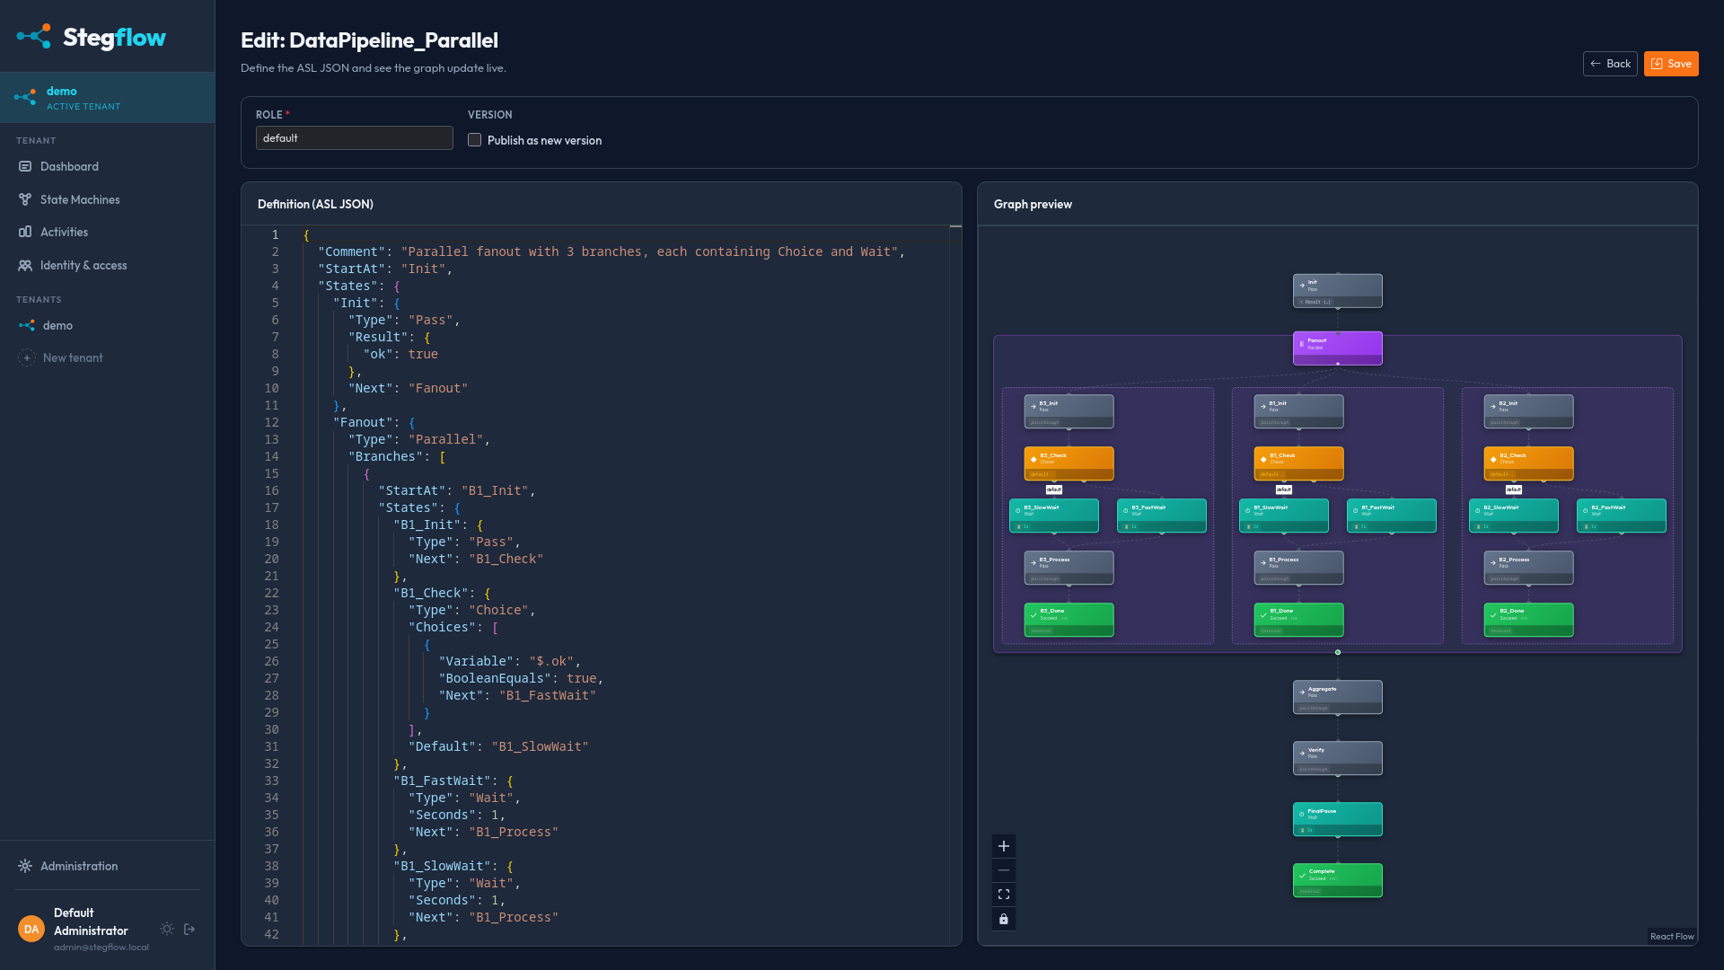1724x970 pixels.
Task: Select the FinalPause wait node
Action: point(1338,819)
